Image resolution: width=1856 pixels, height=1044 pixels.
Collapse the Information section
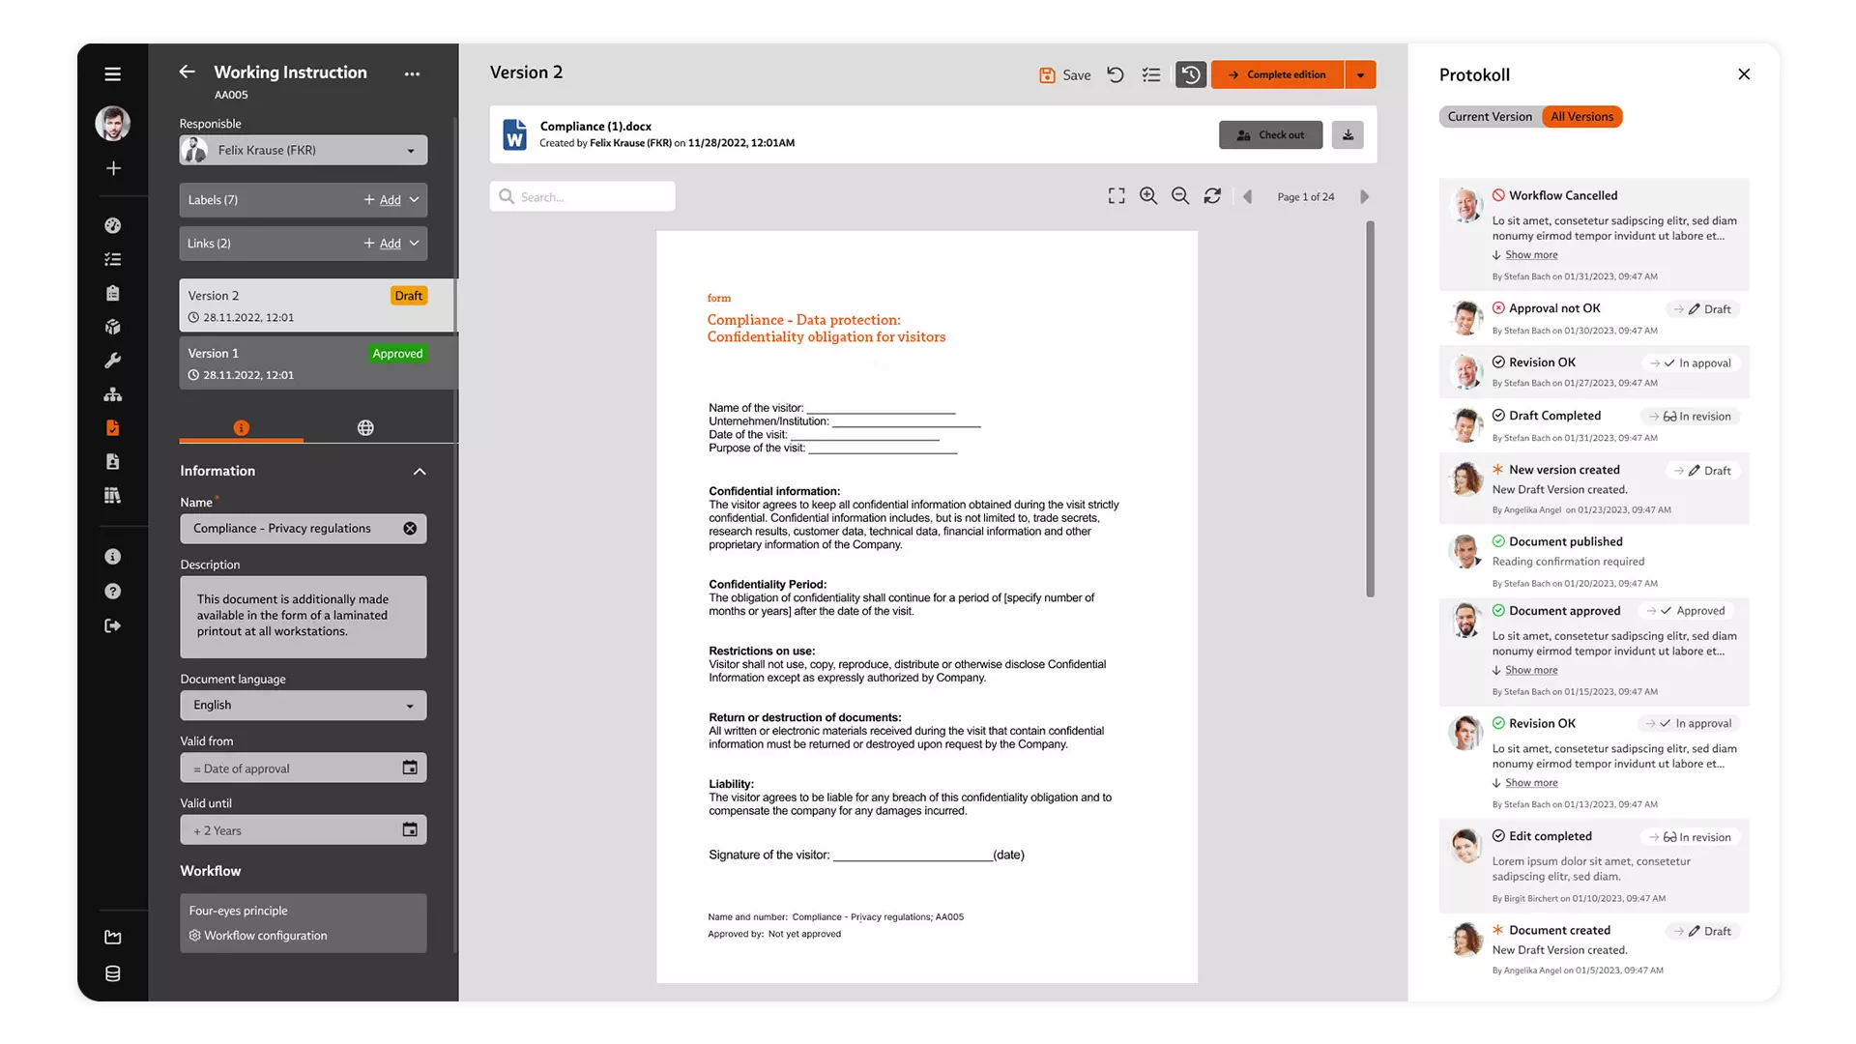420,471
